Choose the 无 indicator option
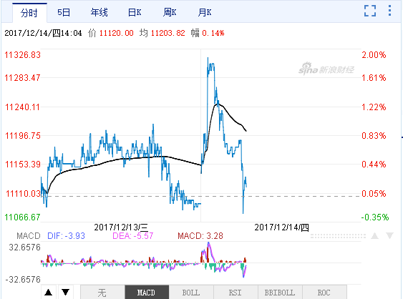The width and height of the screenshot is (403, 299). pyautogui.click(x=102, y=292)
